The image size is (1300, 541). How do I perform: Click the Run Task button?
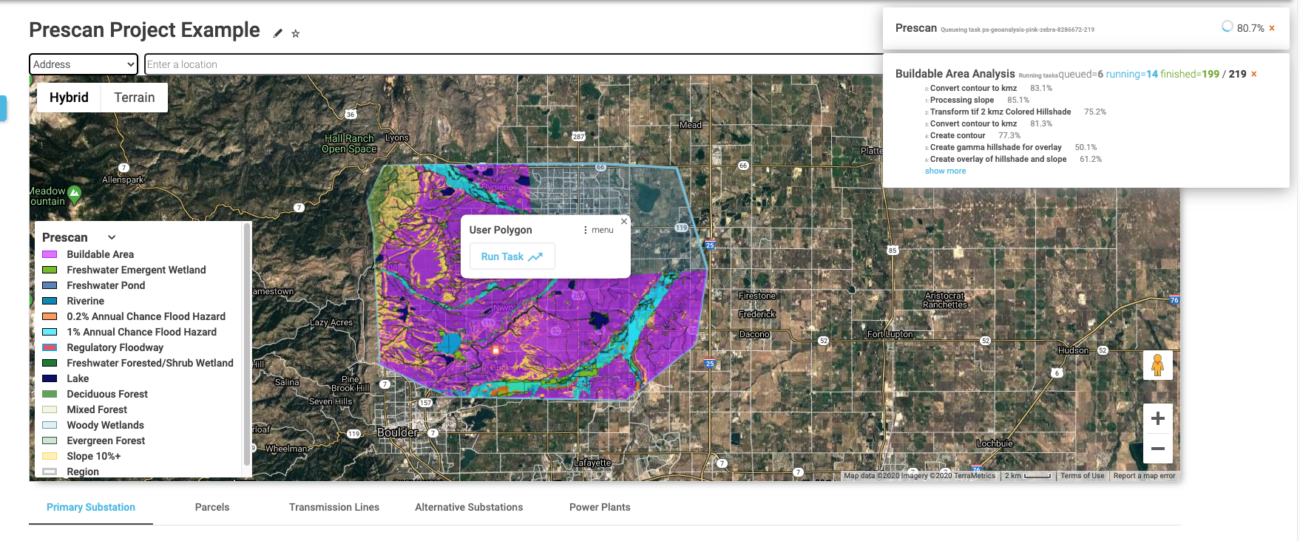(x=512, y=256)
